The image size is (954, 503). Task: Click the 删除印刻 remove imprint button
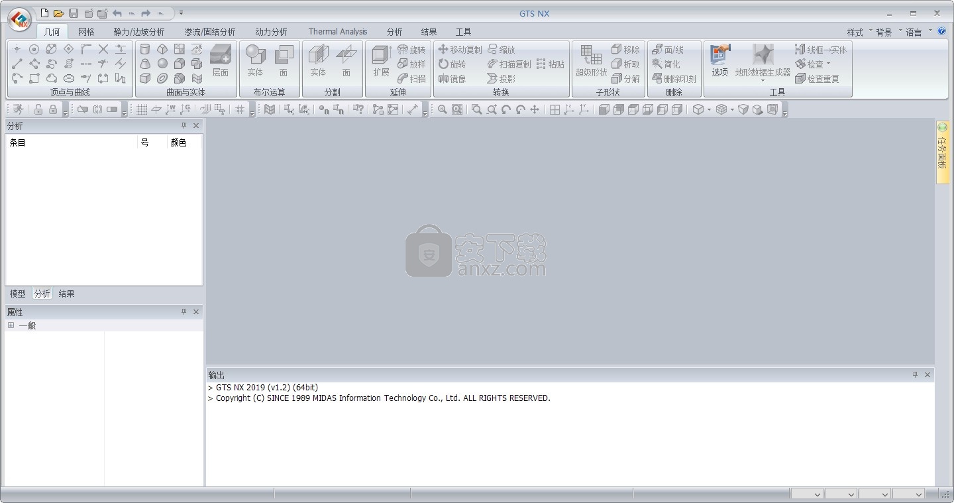[674, 78]
